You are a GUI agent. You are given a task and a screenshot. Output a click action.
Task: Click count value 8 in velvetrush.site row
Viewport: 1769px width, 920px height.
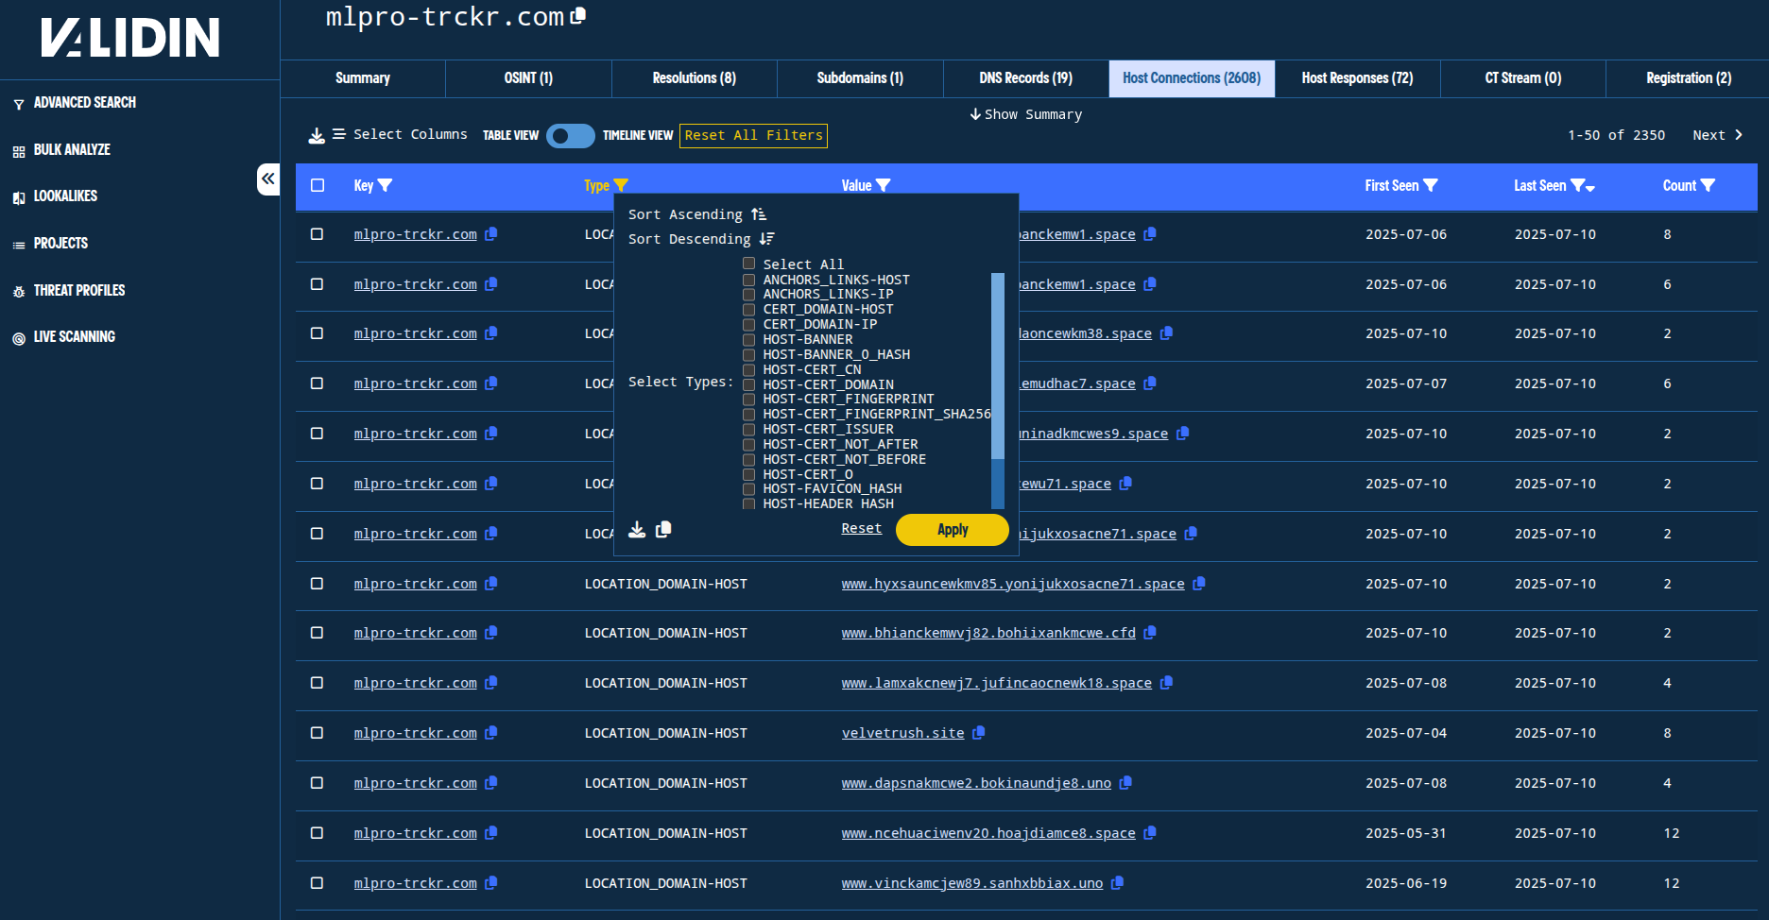click(1667, 733)
